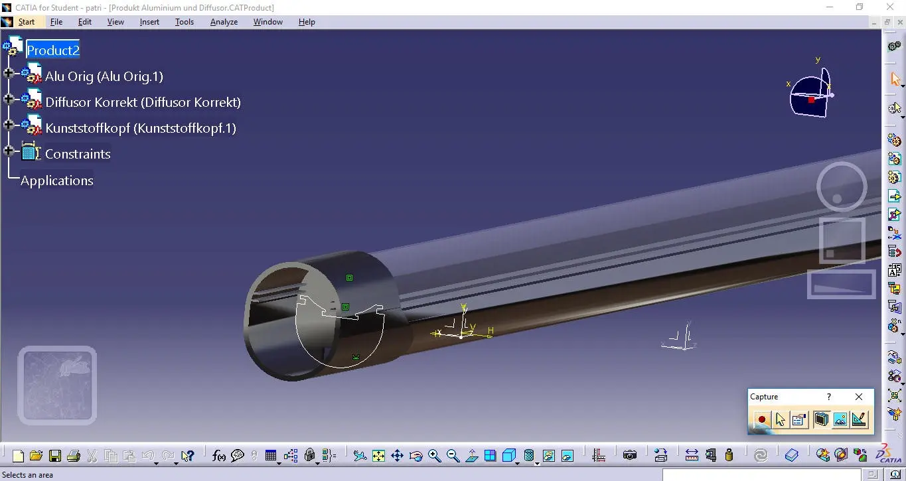Open the File menu
This screenshot has height=481, width=906.
[x=56, y=22]
